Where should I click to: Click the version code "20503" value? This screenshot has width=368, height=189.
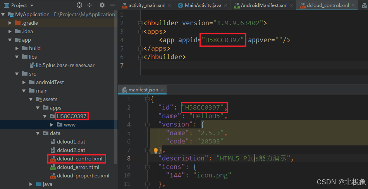pyautogui.click(x=210, y=141)
